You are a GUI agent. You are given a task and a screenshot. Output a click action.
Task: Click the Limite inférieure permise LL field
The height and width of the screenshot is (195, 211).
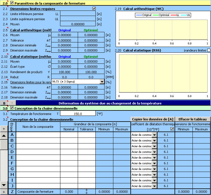pyautogui.click(x=78, y=13)
